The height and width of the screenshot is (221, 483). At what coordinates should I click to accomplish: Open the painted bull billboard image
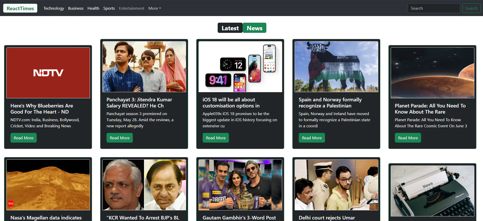point(336,67)
